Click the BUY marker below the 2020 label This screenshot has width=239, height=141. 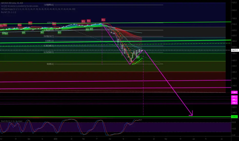59,33
